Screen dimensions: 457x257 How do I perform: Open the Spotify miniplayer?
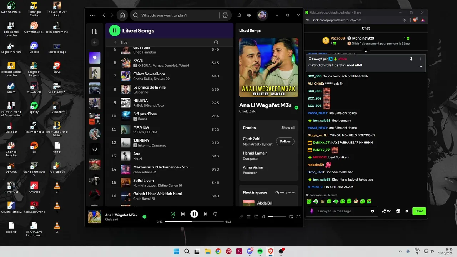tap(291, 217)
